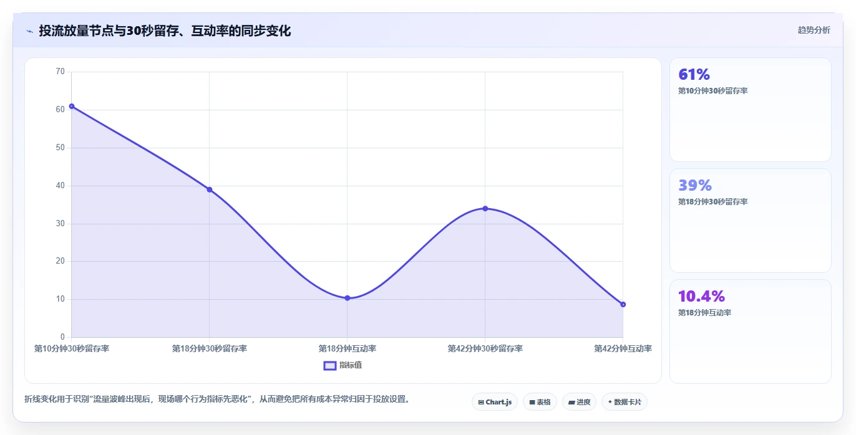Image resolution: width=856 pixels, height=435 pixels.
Task: Click the 趋势分析 label in the header
Action: [814, 30]
